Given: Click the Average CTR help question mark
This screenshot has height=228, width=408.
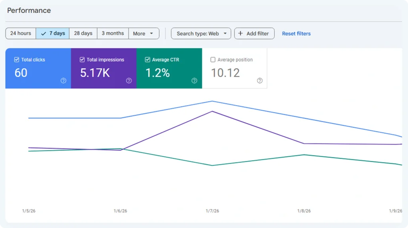Looking at the screenshot, I should [x=194, y=81].
